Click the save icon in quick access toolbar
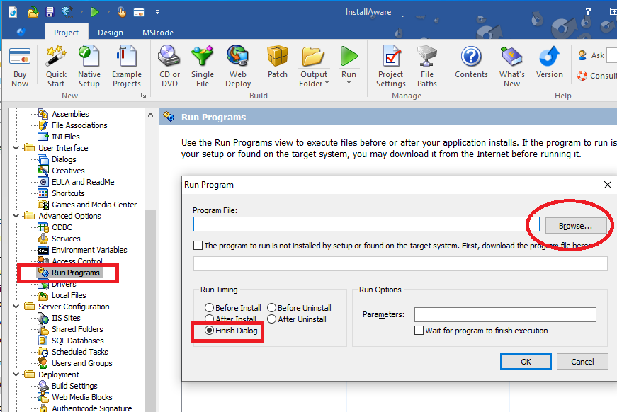The height and width of the screenshot is (412, 617). 50,12
